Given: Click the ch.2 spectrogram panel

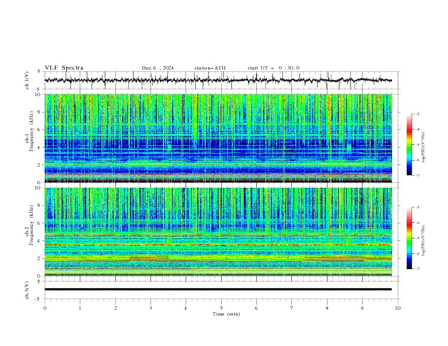Looking at the screenshot, I should pyautogui.click(x=218, y=232).
